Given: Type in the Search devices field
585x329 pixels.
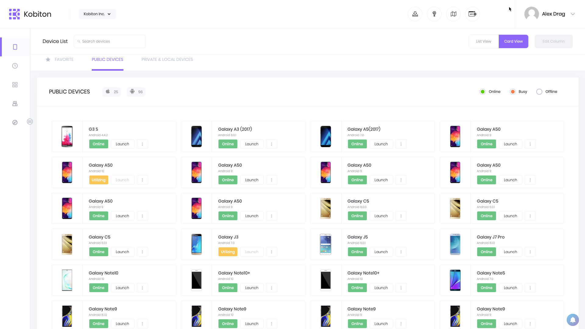Looking at the screenshot, I should (110, 41).
